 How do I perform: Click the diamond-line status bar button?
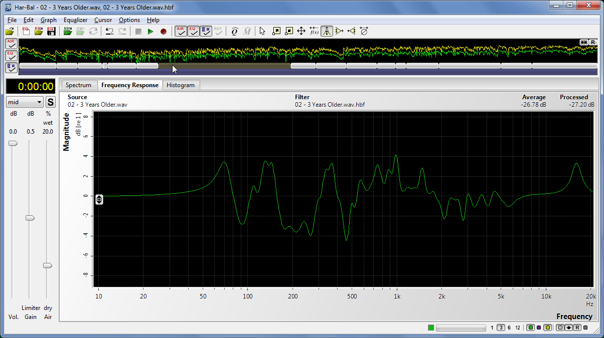[x=568, y=328]
